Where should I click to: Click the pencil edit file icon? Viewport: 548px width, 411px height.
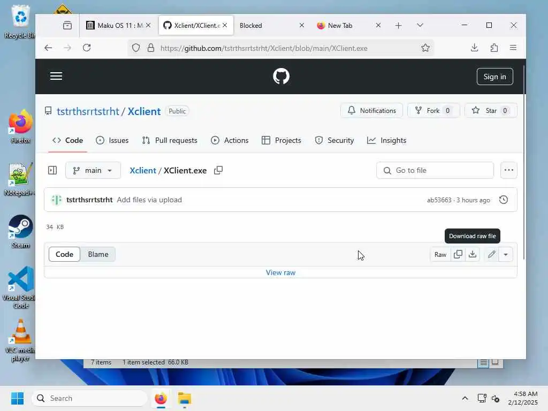click(x=491, y=254)
